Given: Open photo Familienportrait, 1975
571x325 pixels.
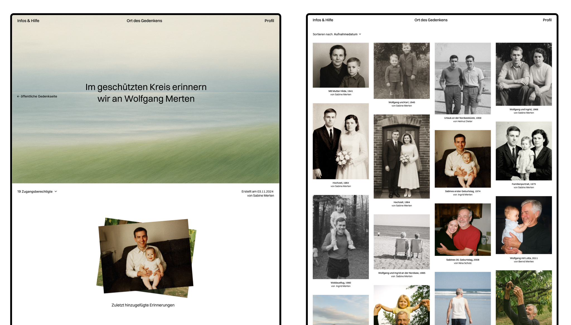Looking at the screenshot, I should [x=524, y=151].
